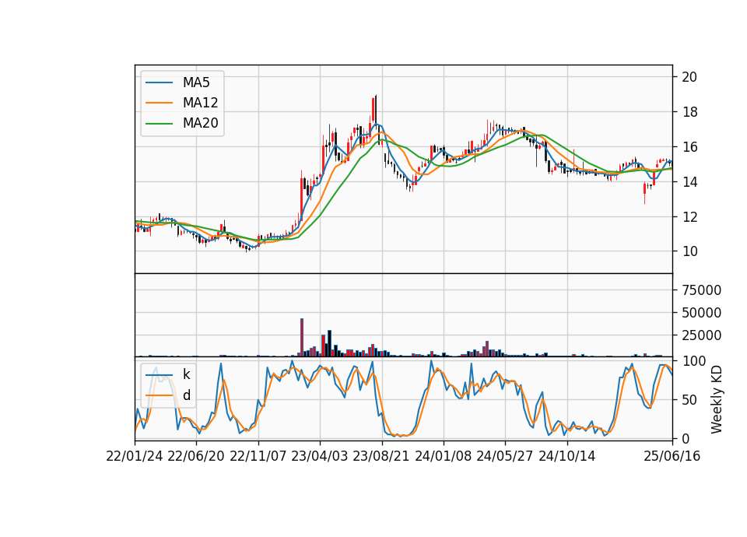747x537 pixels.
Task: Click the tallest volume bar near 44000
Action: (302, 337)
